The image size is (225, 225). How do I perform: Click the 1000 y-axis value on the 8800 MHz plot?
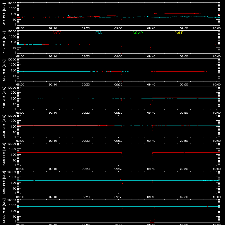[13, 177]
